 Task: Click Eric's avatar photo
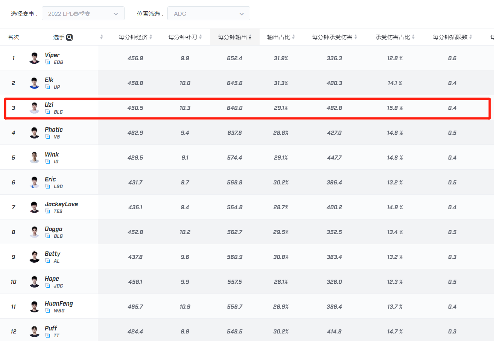(34, 182)
